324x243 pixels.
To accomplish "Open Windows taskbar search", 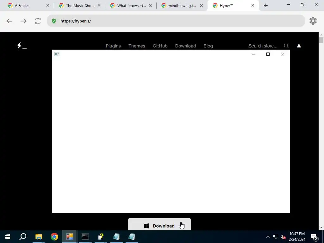I will click(x=23, y=237).
